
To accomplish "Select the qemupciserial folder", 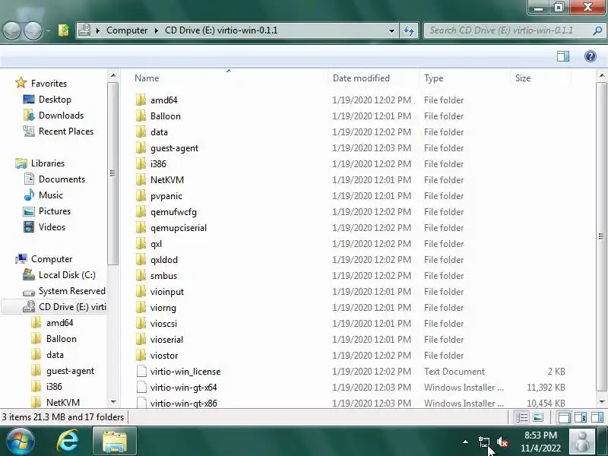I will click(179, 228).
